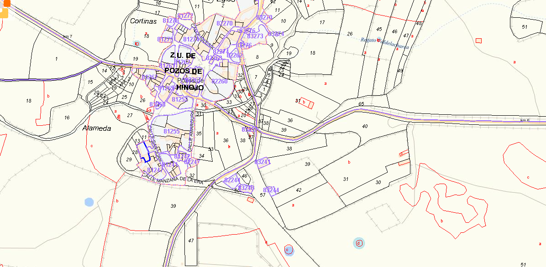Click the km 7 road marker
The width and height of the screenshot is (546, 267).
click(68, 36)
